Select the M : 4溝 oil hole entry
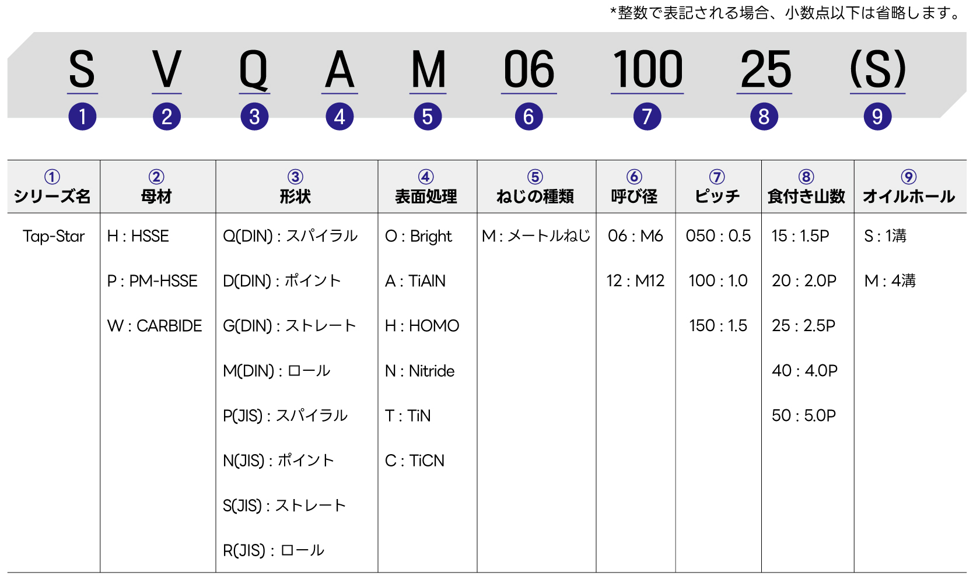This screenshot has width=973, height=583. 890,281
